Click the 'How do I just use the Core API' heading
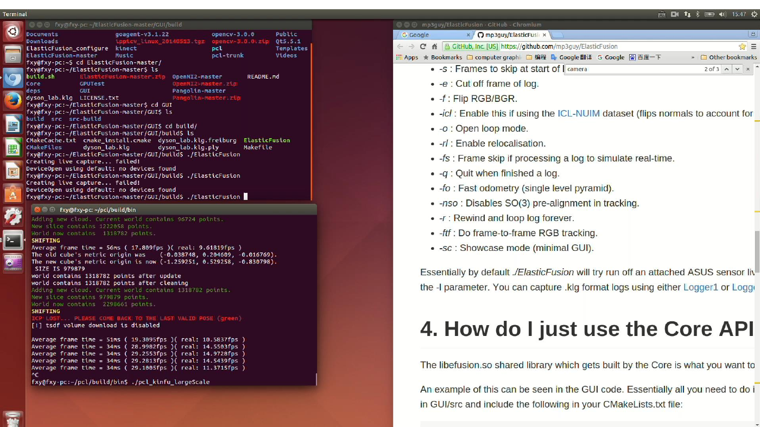Viewport: 760px width, 427px height. pyautogui.click(x=587, y=329)
